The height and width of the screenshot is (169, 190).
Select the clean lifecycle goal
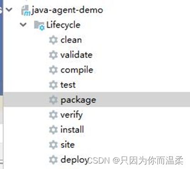coord(71,40)
